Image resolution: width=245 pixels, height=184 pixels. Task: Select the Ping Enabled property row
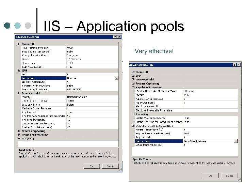click(70, 112)
